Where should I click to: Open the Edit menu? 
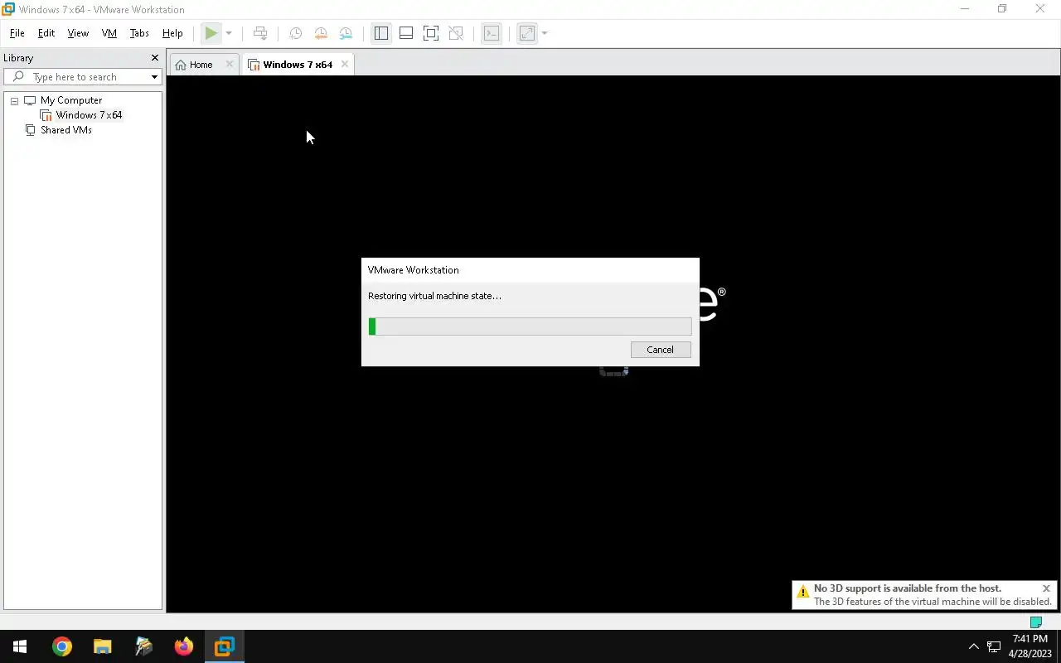(46, 33)
